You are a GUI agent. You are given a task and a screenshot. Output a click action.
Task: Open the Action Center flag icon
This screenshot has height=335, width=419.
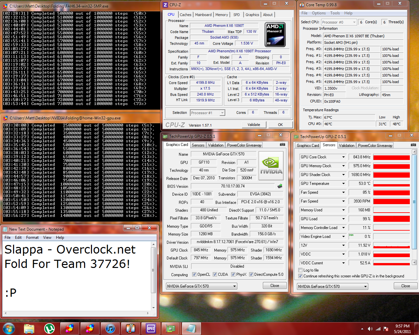[x=386, y=329]
